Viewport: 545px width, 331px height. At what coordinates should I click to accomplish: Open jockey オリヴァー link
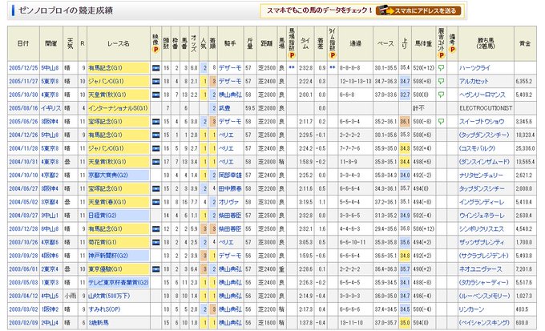point(228,202)
